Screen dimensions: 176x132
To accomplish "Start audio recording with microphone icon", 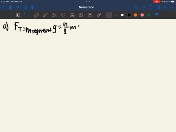I will (32, 7).
